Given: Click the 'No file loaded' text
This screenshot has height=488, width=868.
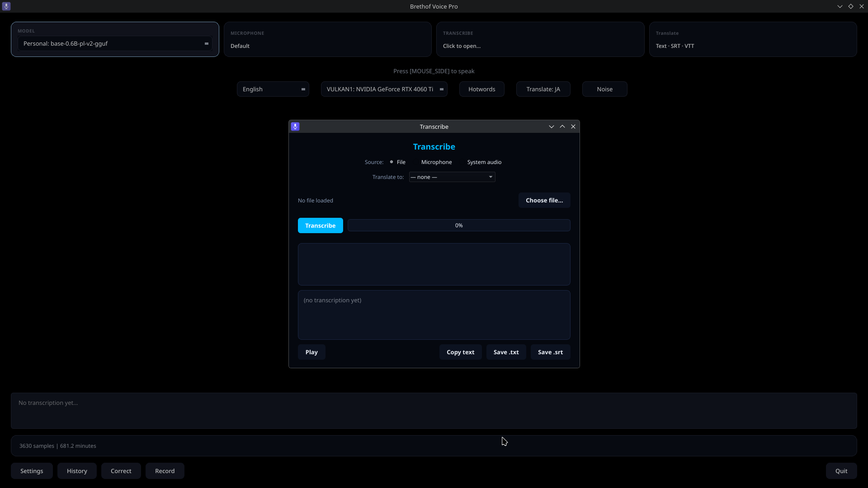Looking at the screenshot, I should point(316,201).
